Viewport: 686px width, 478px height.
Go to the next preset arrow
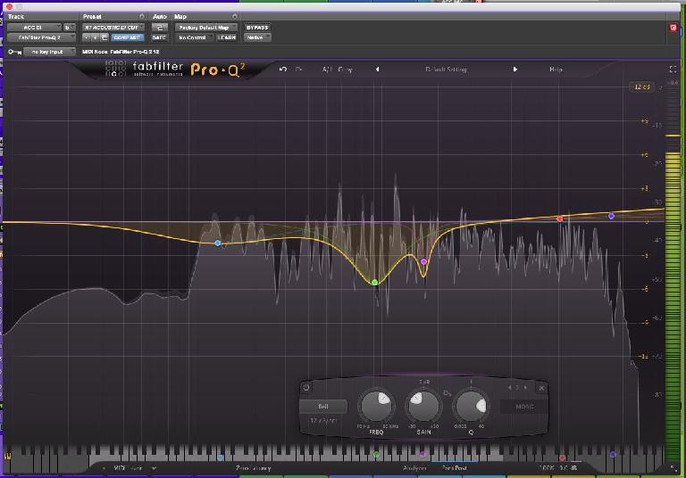pos(514,69)
